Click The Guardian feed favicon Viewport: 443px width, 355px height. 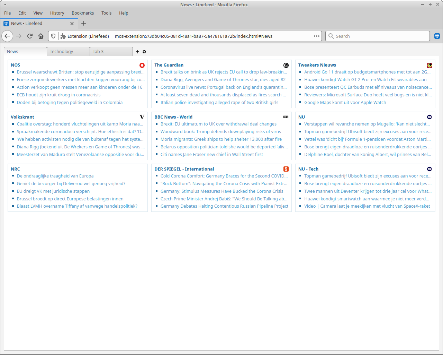286,65
